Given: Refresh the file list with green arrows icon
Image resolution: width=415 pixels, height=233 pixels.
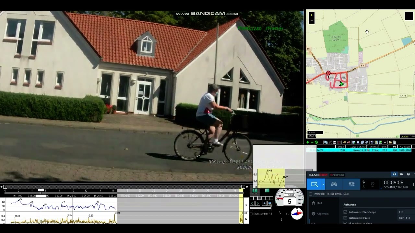Looking at the screenshot, I should point(316,142).
